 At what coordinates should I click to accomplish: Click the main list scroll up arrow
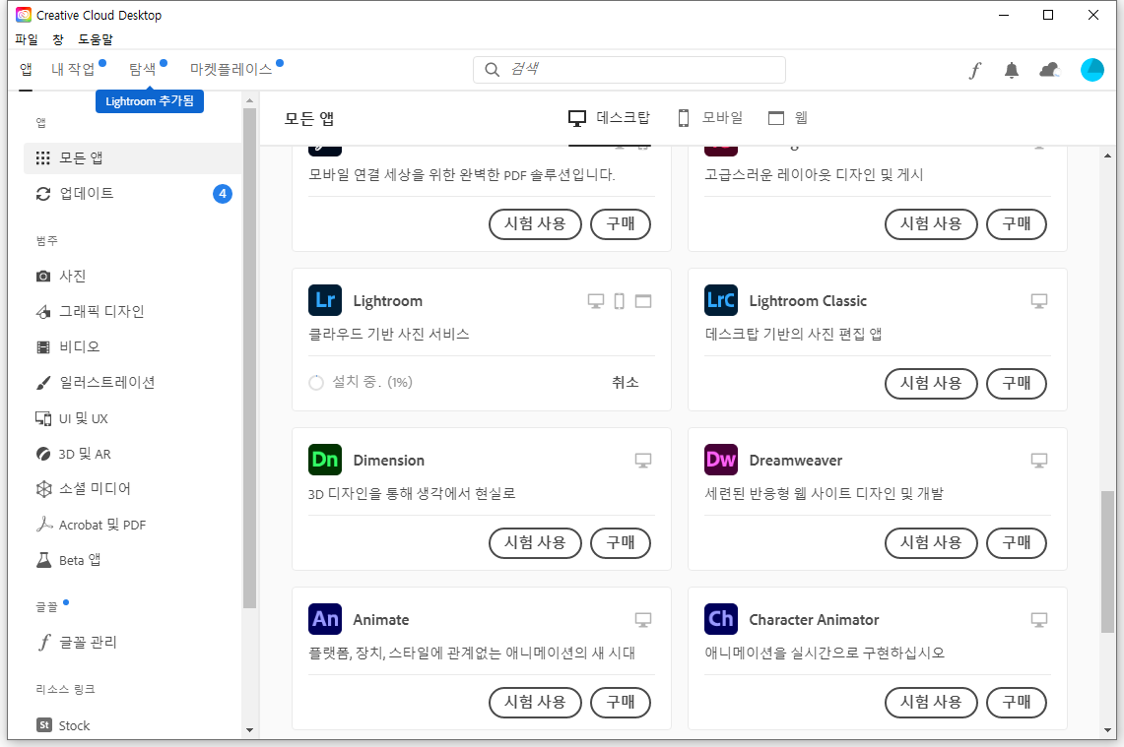pos(1107,156)
